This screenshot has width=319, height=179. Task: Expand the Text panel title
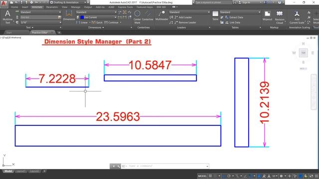(x=30, y=27)
